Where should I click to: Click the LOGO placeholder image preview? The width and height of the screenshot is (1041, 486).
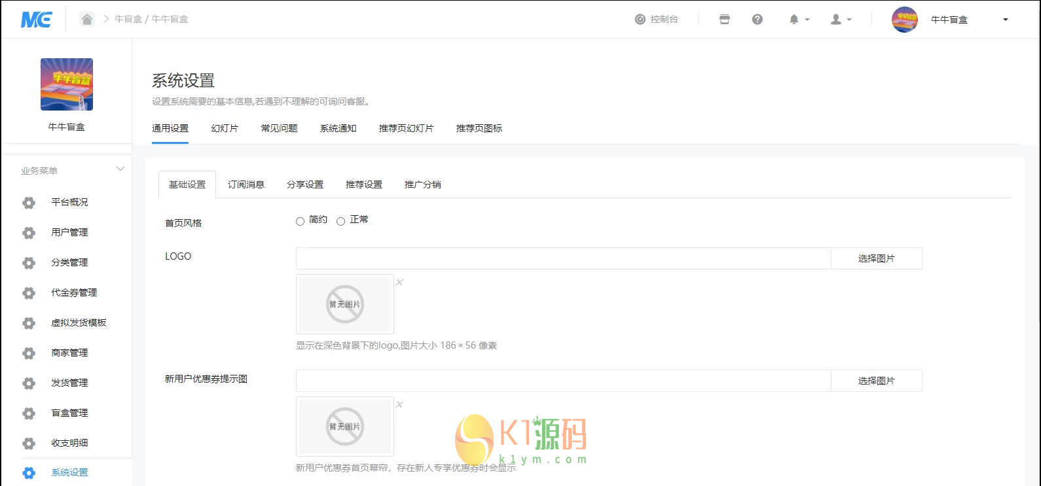point(345,304)
